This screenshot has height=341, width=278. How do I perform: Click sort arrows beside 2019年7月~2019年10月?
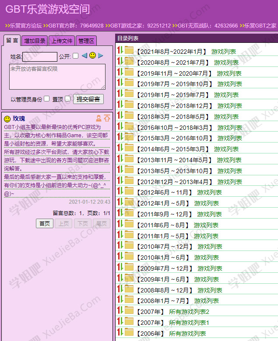(120, 83)
